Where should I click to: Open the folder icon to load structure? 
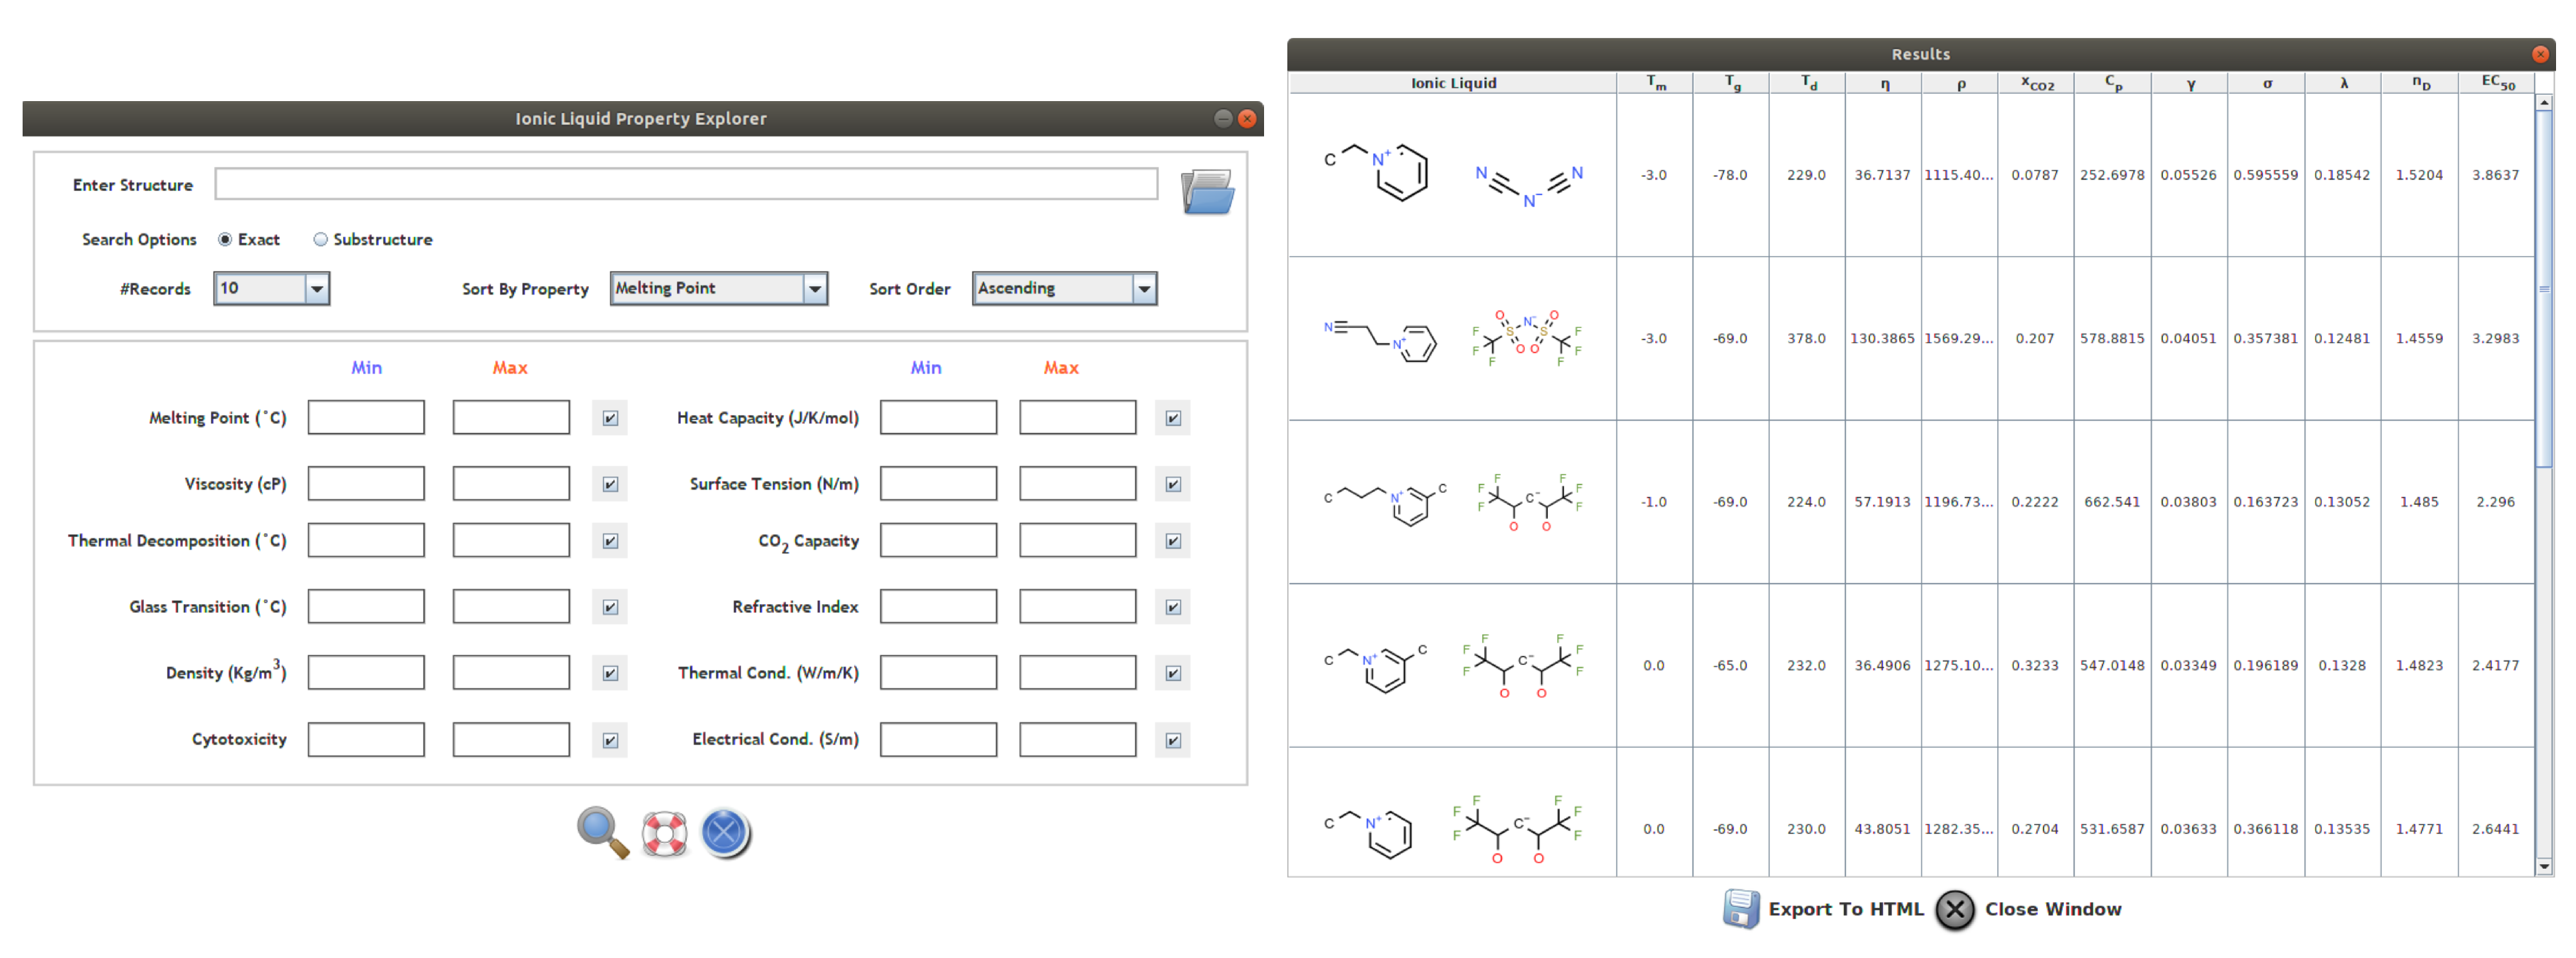1207,191
